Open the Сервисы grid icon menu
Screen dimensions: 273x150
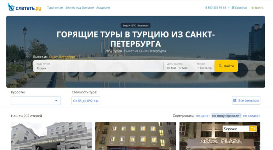click(233, 7)
